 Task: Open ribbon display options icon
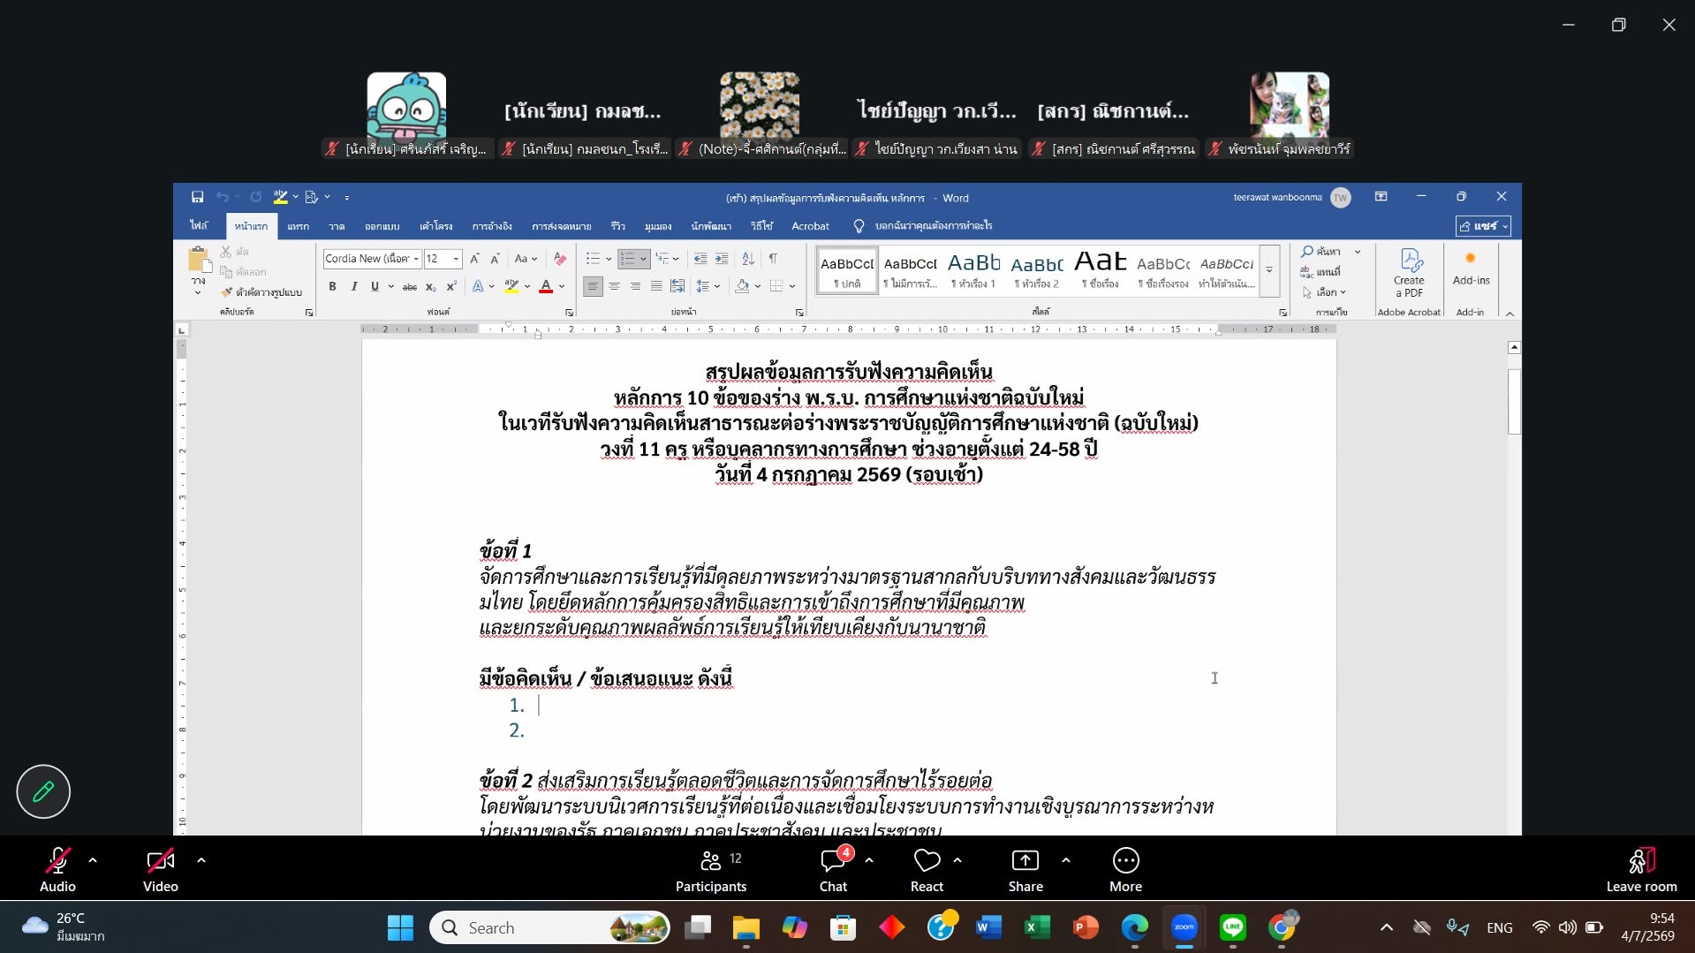1381,197
